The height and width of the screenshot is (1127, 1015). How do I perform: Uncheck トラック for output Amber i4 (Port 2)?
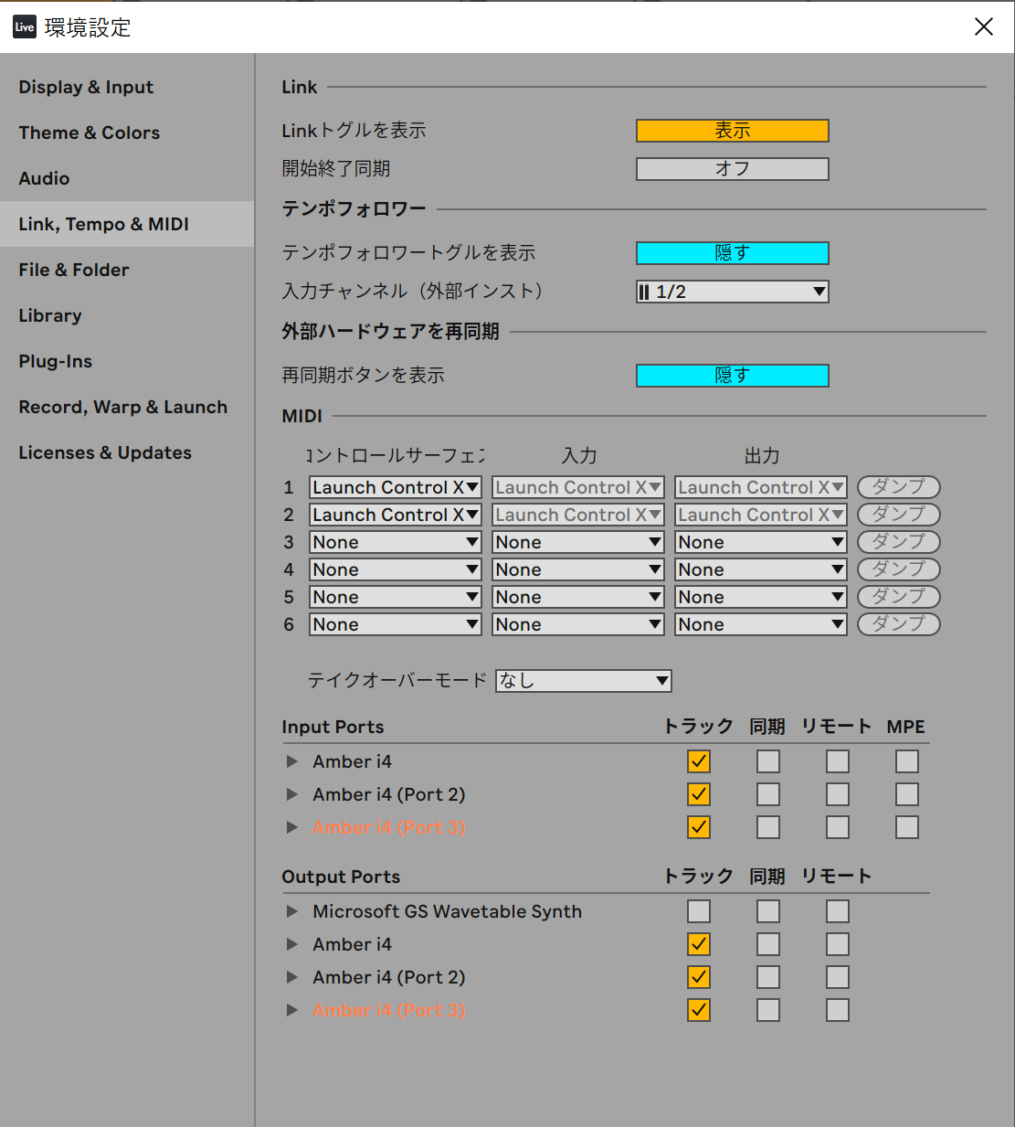click(x=699, y=977)
